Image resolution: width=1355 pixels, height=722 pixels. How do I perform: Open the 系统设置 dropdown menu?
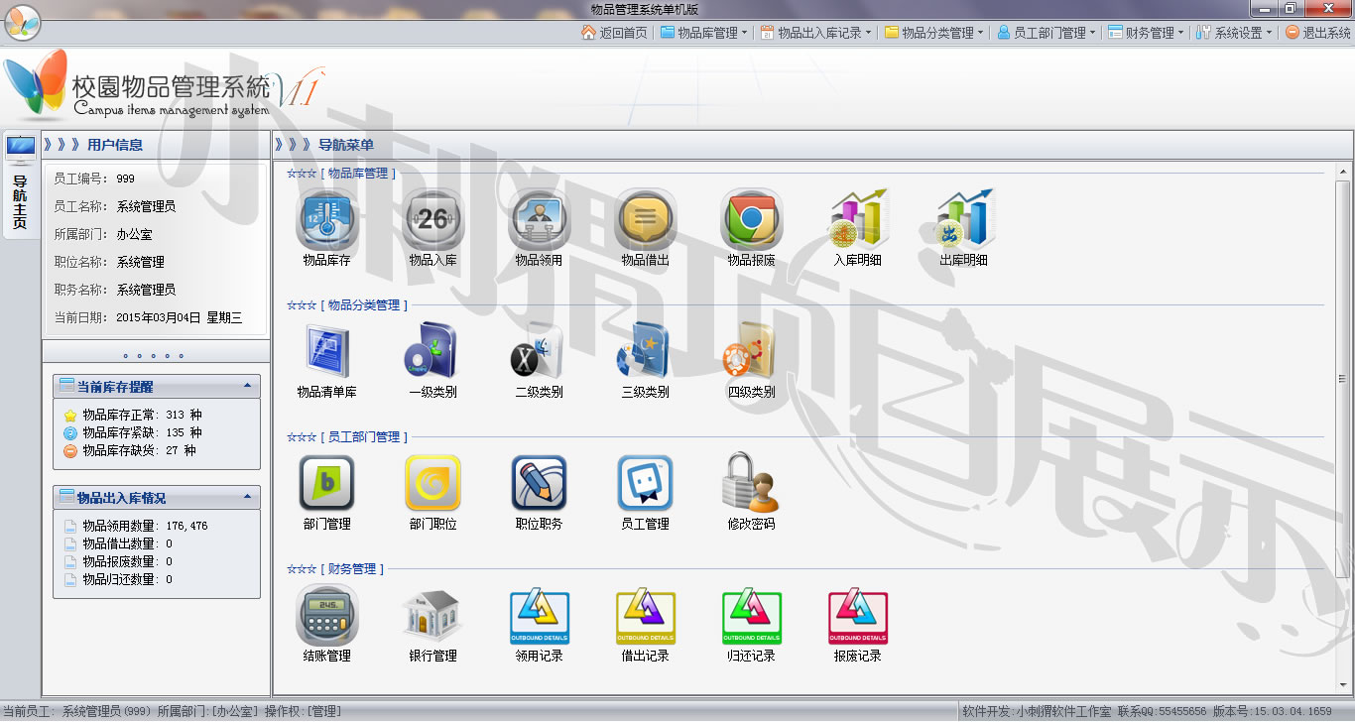[x=1233, y=33]
